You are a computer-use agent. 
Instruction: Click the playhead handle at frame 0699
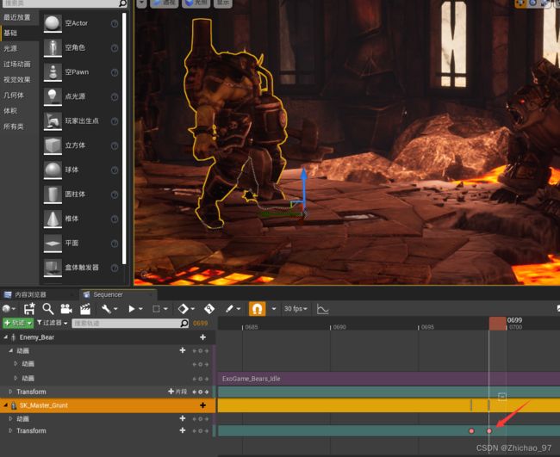coord(497,324)
